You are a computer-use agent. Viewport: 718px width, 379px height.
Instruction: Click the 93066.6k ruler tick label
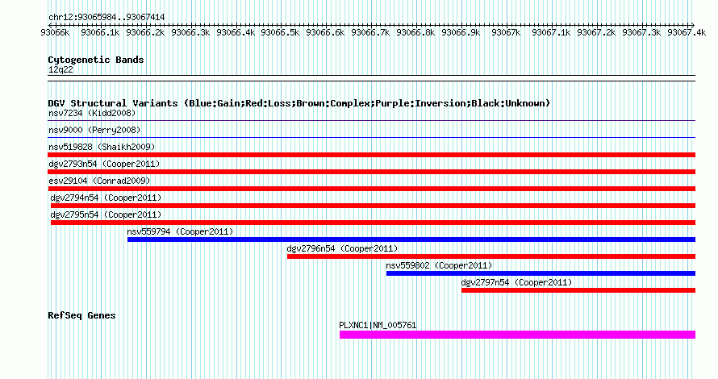325,32
